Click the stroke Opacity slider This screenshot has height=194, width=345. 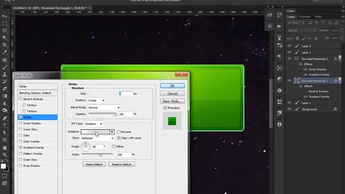(x=103, y=114)
